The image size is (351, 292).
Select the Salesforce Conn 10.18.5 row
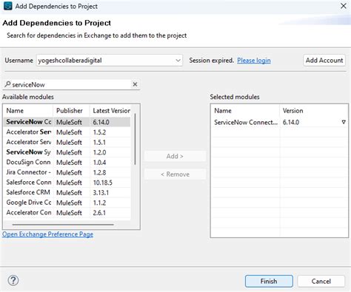67,183
